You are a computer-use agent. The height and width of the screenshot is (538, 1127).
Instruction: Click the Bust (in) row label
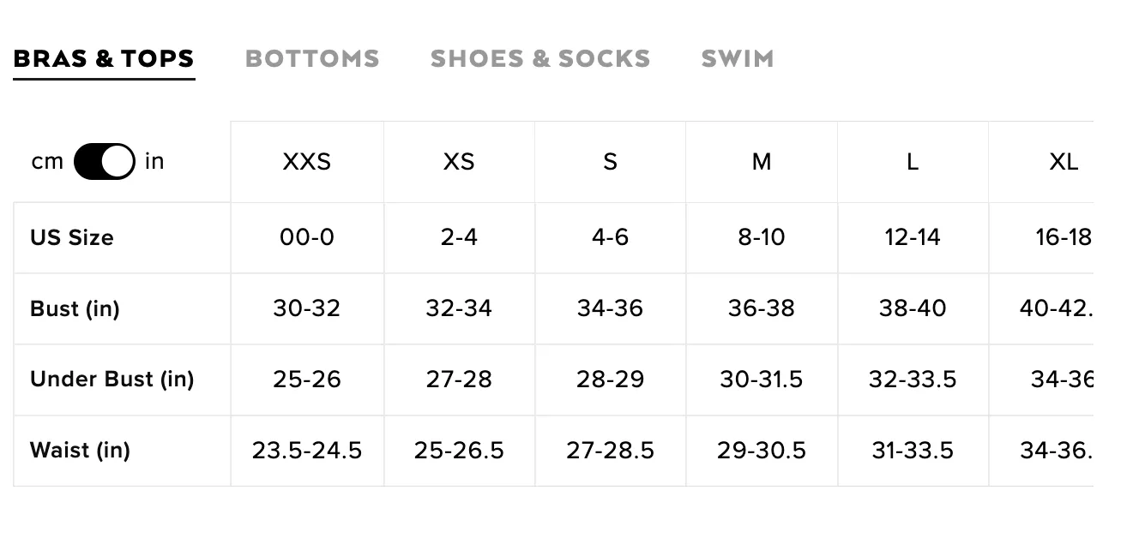click(x=75, y=308)
